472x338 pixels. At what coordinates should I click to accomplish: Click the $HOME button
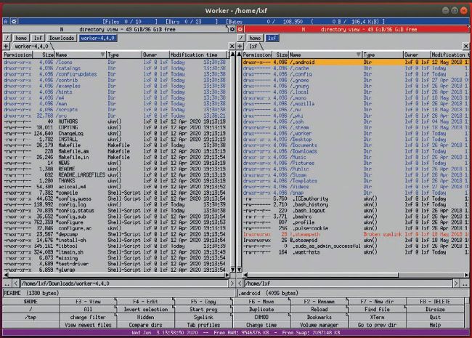point(30,302)
